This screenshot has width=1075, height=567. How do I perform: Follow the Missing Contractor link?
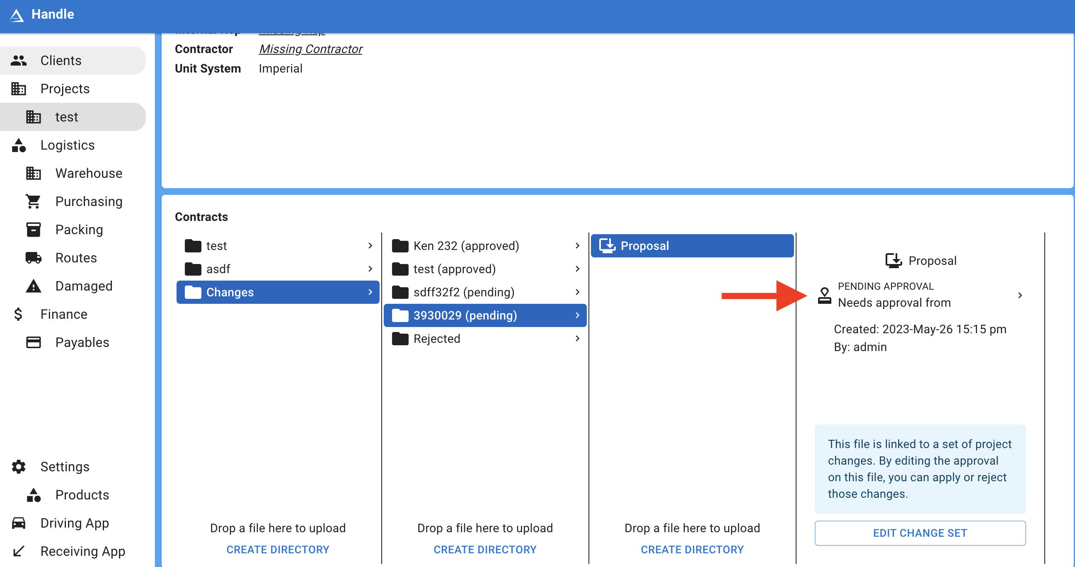click(310, 49)
